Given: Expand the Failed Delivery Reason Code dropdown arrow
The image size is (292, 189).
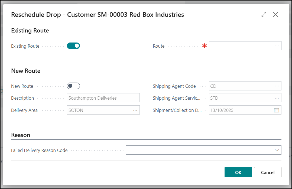Looking at the screenshot, I should pyautogui.click(x=277, y=150).
